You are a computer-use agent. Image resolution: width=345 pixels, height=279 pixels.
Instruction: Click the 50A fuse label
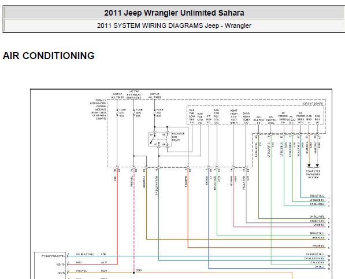(159, 113)
